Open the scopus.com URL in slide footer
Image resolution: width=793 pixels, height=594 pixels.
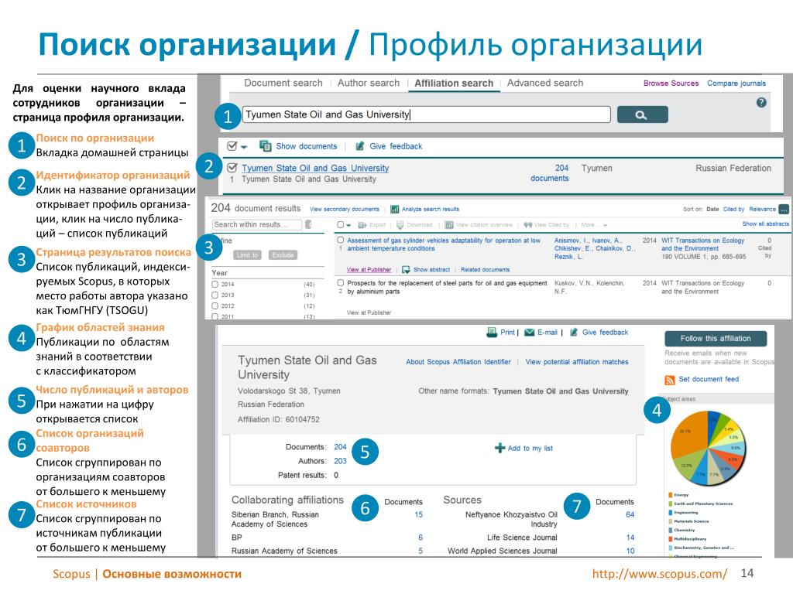[x=660, y=574]
